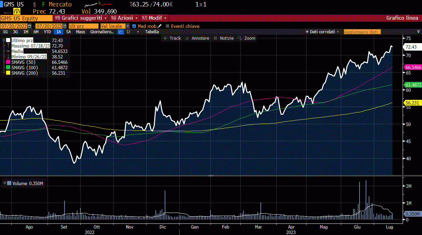This screenshot has width=422, height=235.
Task: Collapse the Volume panel legend expander
Action: [x=5, y=183]
